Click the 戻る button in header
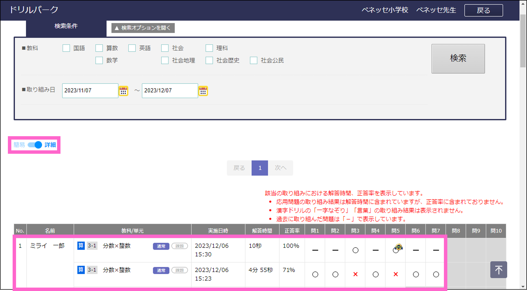 (483, 10)
